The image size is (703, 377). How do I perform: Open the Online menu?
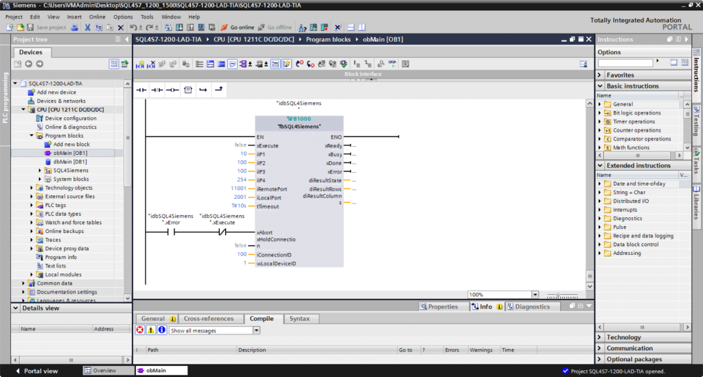[97, 16]
